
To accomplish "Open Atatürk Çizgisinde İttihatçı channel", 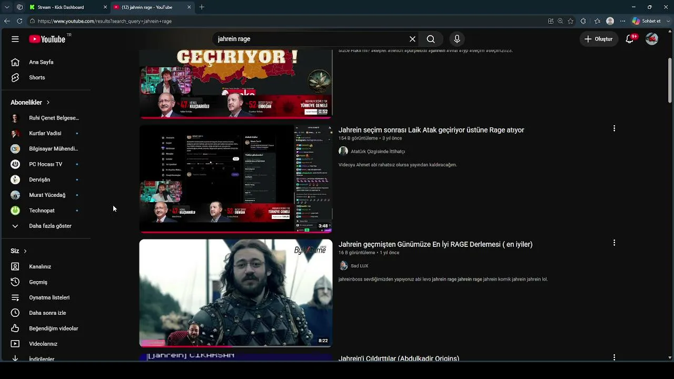I will click(x=378, y=152).
